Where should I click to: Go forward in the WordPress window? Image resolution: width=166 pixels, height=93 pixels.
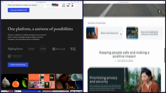coord(9,2)
